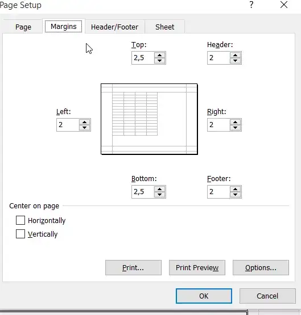Click inside the Footer value field
The image size is (301, 315).
(x=218, y=192)
